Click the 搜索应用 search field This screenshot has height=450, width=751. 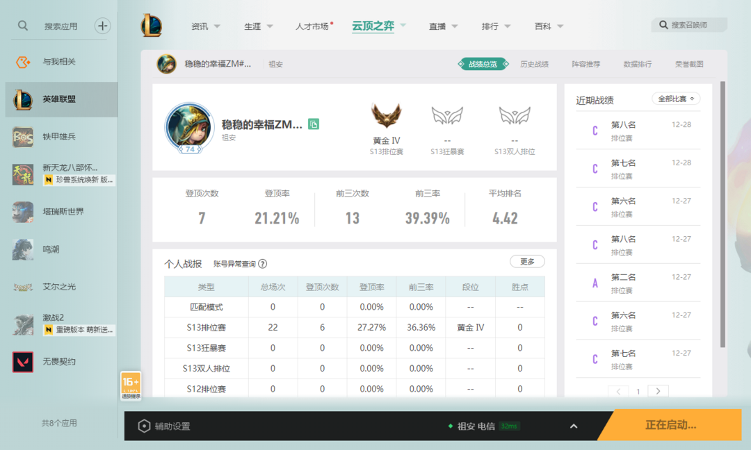tap(60, 26)
